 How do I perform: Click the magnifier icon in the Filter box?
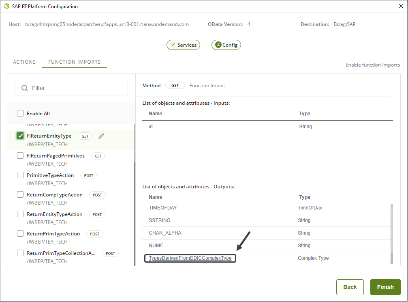[x=25, y=88]
